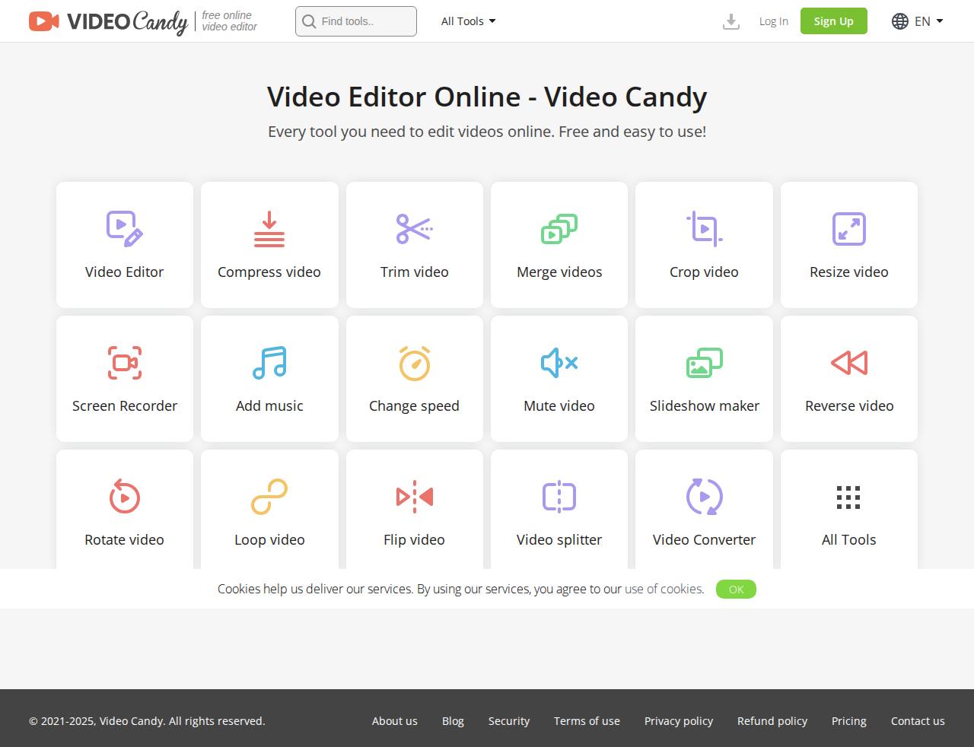Open the use of cookies link

click(x=664, y=589)
